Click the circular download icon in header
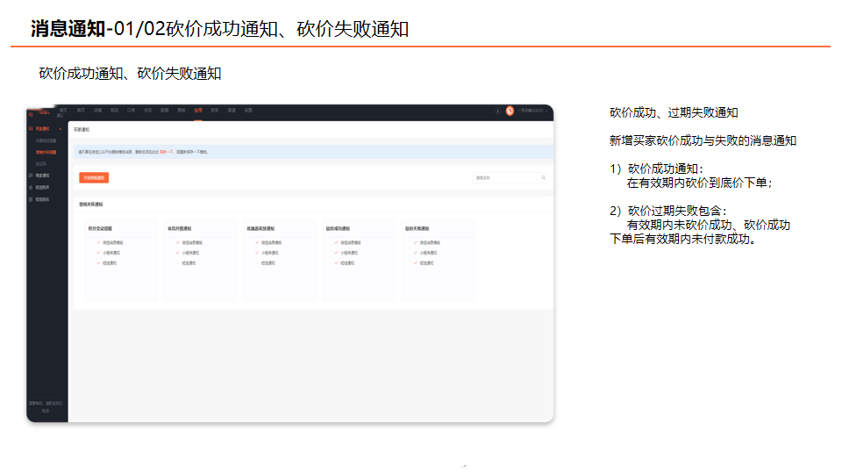The height and width of the screenshot is (474, 842). click(497, 111)
